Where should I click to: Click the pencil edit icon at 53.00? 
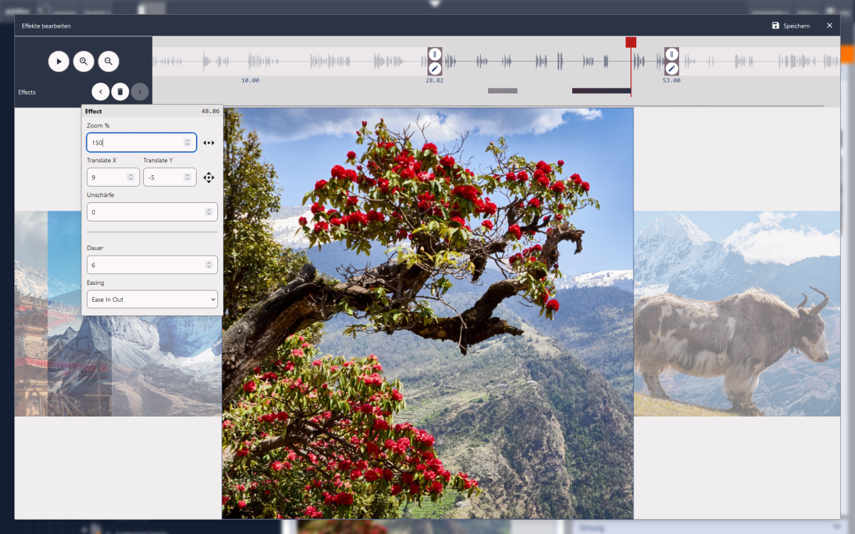pos(671,69)
